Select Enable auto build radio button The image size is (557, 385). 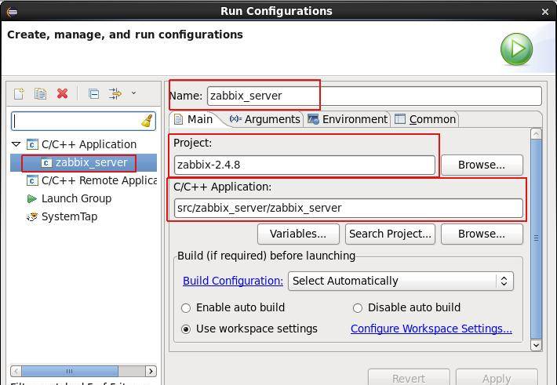click(x=186, y=308)
